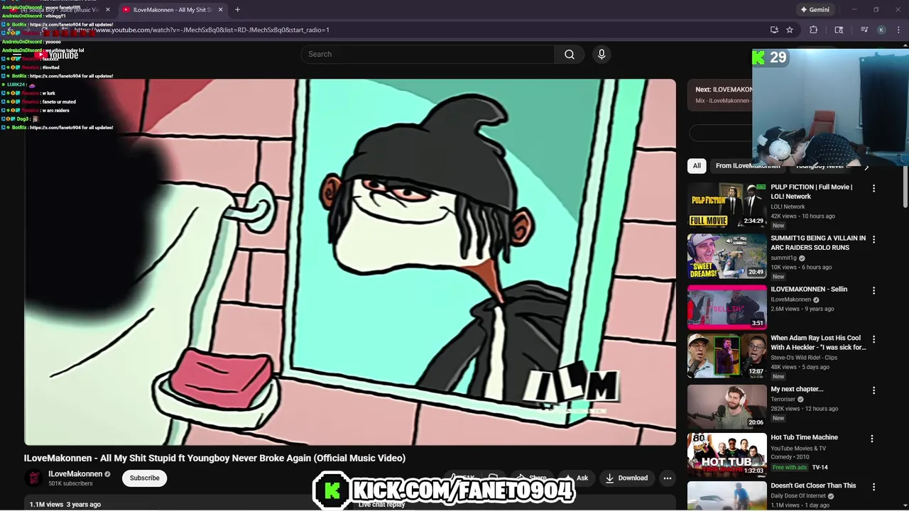
Task: Click the Ask button under the video
Action: pyautogui.click(x=576, y=478)
